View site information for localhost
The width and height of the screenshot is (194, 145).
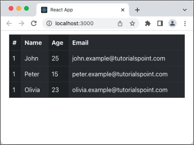click(x=49, y=23)
